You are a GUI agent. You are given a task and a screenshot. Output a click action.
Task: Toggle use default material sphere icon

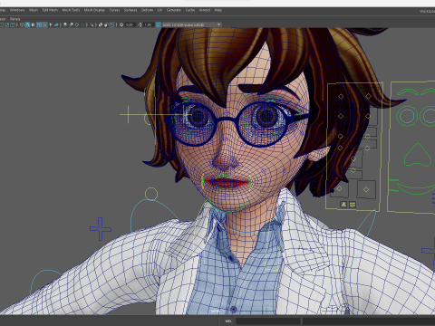pyautogui.click(x=33, y=24)
